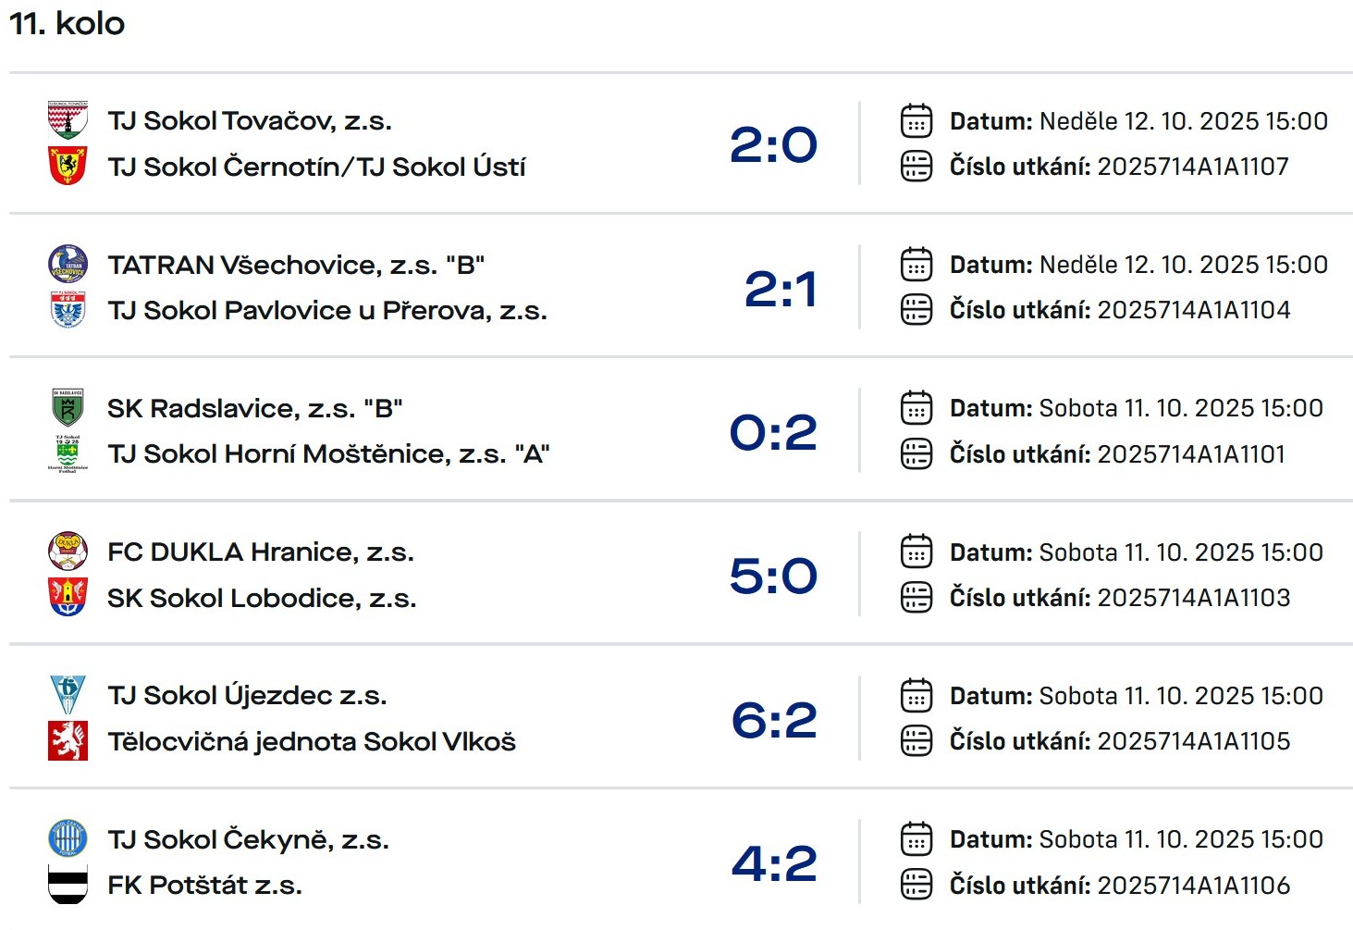1353x930 pixels.
Task: Click the Sokol Vlkoš red lion crest
Action: pos(68,741)
